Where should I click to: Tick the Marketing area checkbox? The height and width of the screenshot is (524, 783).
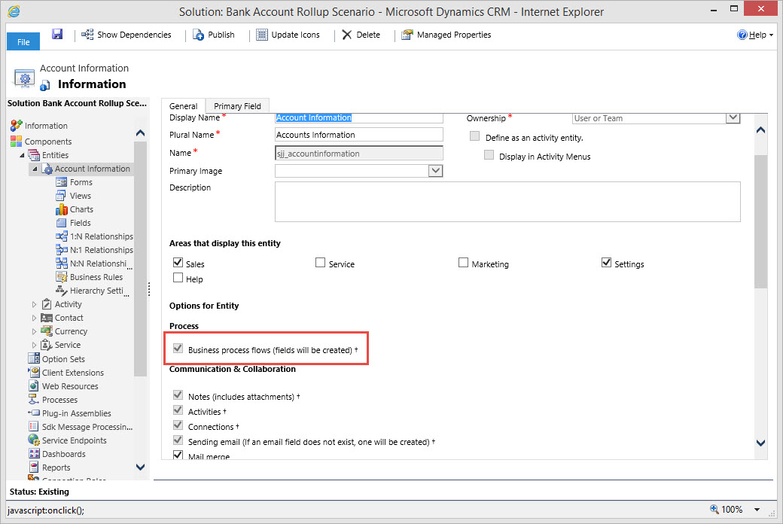[x=463, y=263]
